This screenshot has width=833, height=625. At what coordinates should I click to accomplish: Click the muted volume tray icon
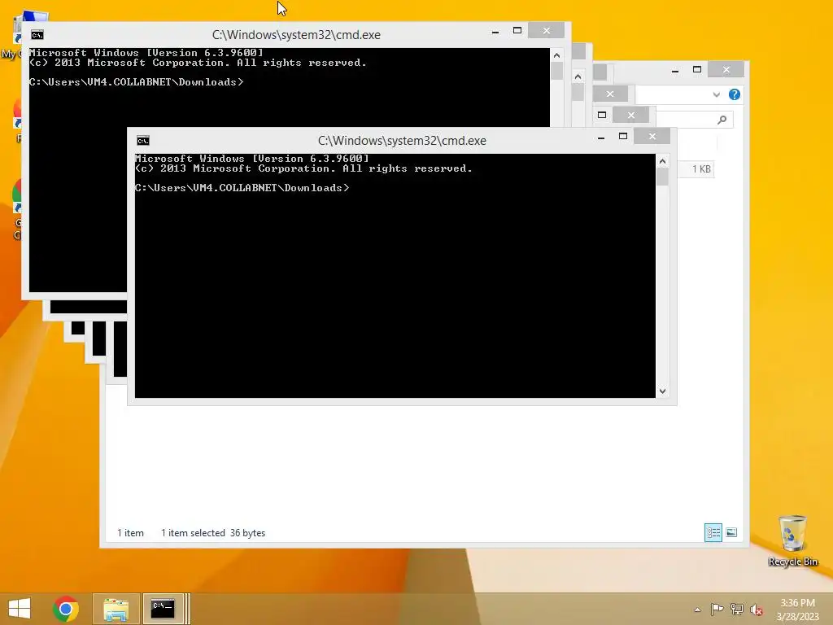[x=756, y=609]
